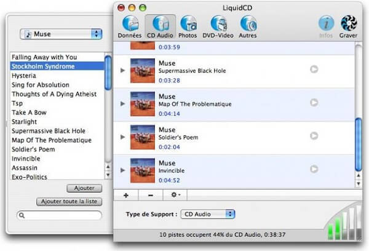Screen dimensions: 369x251
Task: Click the Graver burn icon
Action: pyautogui.click(x=349, y=26)
